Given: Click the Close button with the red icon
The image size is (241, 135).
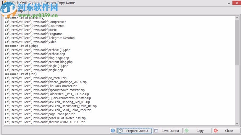Looking at the screenshot, I should [227, 131].
